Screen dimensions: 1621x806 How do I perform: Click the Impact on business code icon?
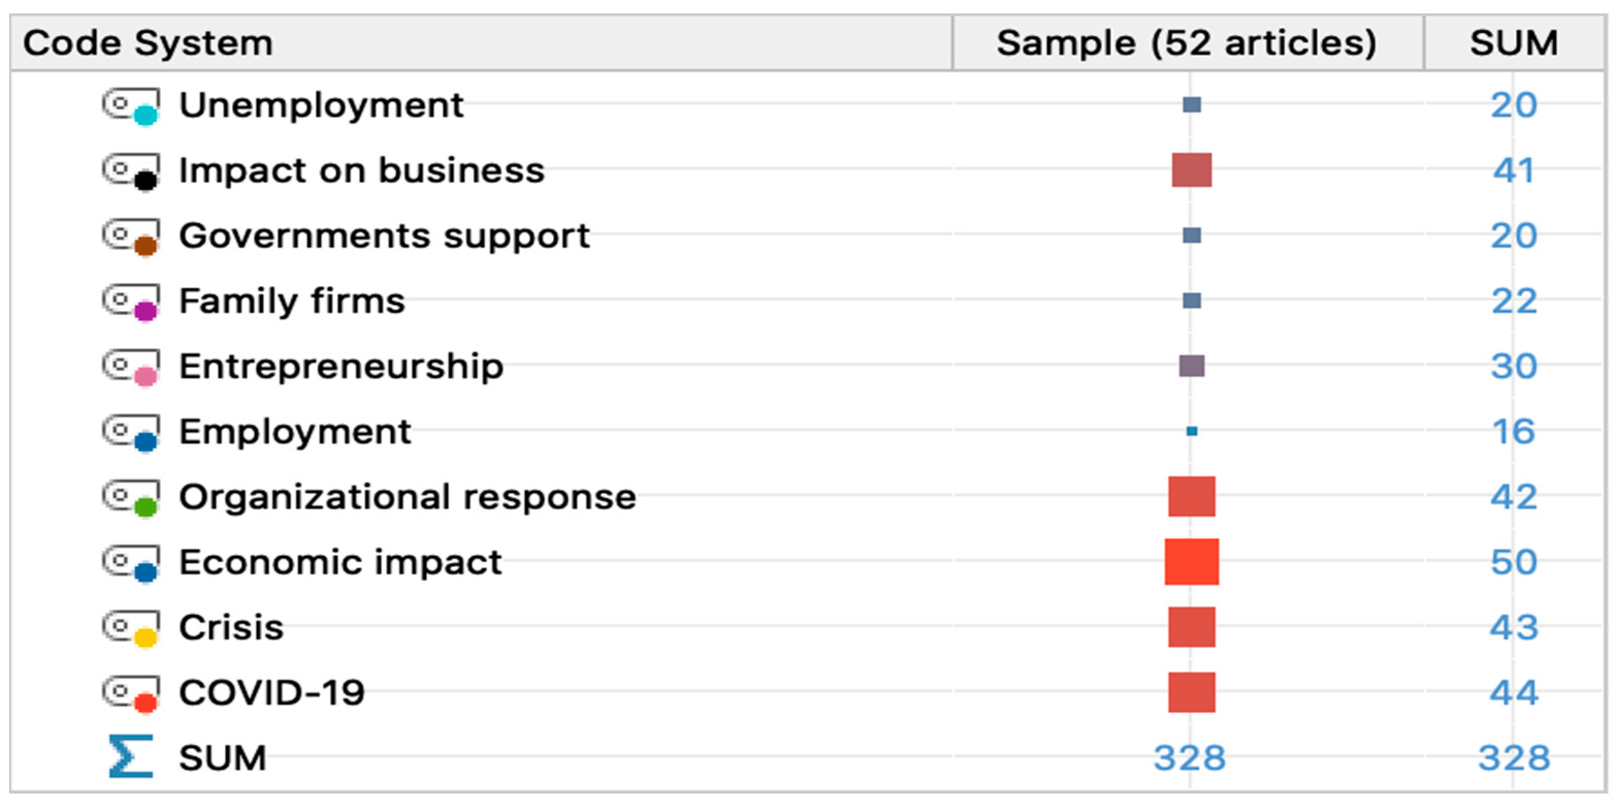(131, 172)
